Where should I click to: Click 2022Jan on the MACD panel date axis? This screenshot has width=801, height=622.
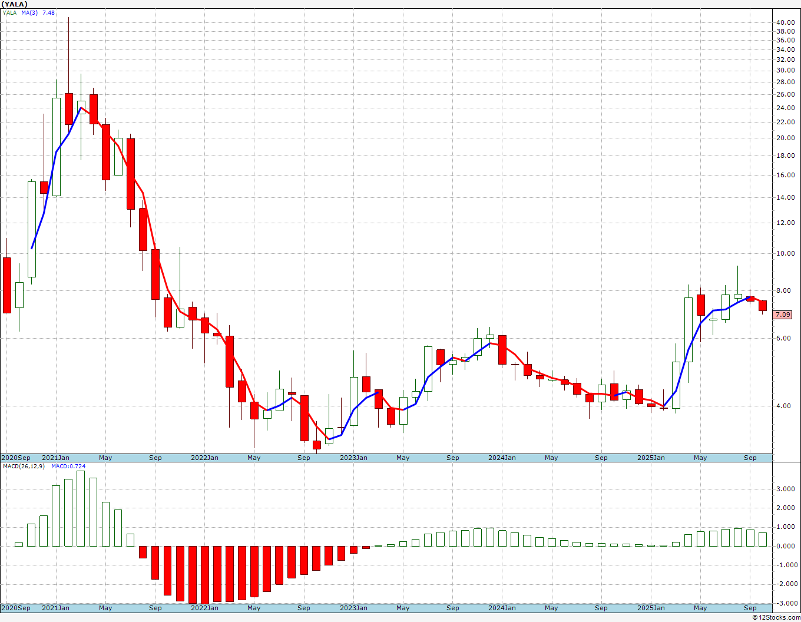click(x=204, y=608)
